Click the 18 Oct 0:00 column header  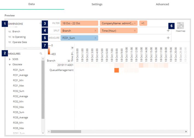77,55
